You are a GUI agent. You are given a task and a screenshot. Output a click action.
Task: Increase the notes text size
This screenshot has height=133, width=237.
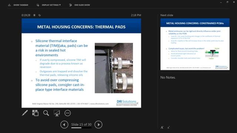[x=162, y=127]
